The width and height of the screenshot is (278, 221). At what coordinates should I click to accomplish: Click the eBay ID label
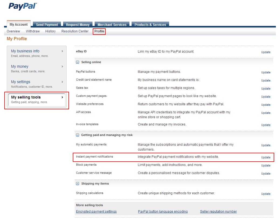81,52
